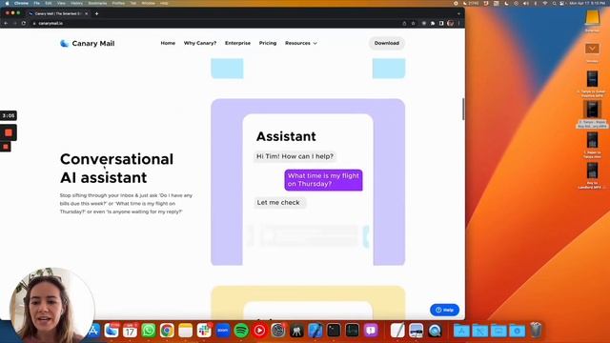
Task: Open Xcode from the dock
Action: coord(315,331)
